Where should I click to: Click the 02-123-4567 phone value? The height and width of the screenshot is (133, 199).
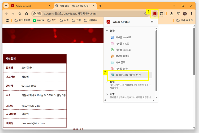(x=29, y=86)
